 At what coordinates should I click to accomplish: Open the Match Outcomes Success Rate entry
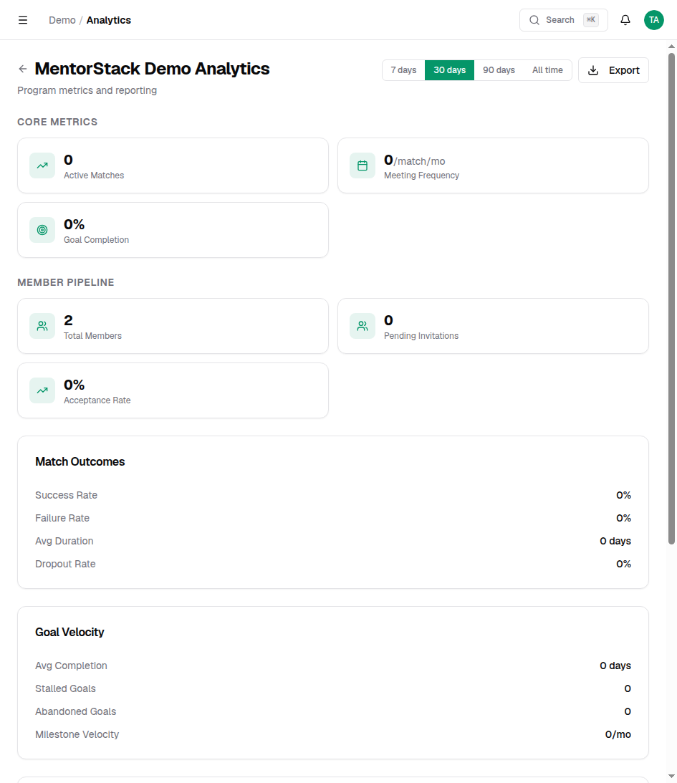click(66, 495)
